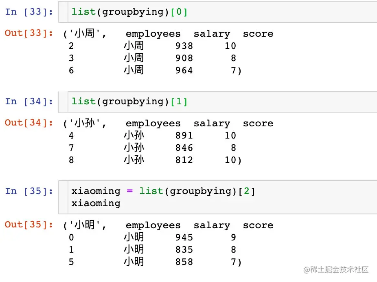Click salary value 858
The image size is (377, 282).
coord(184,262)
